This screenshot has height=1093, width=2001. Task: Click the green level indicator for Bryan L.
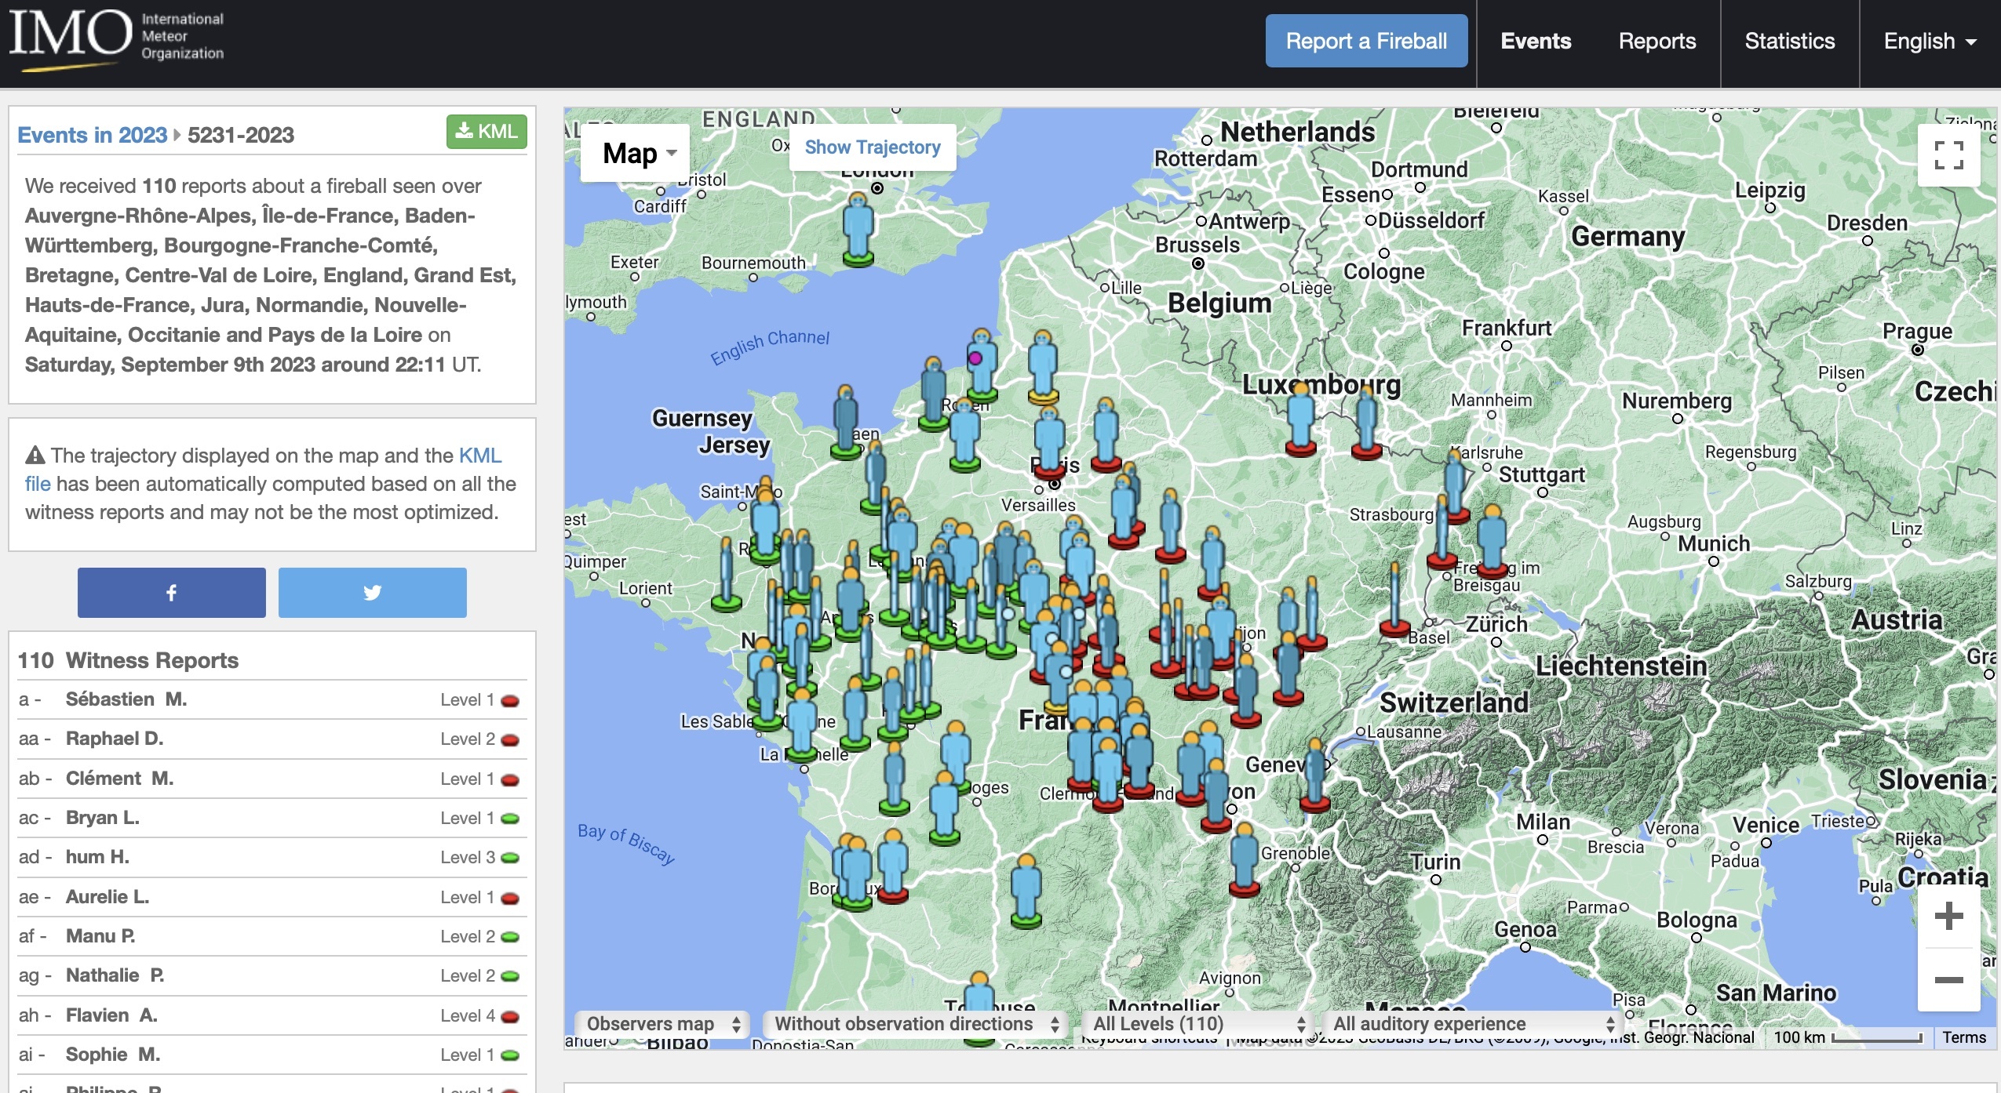coord(510,819)
